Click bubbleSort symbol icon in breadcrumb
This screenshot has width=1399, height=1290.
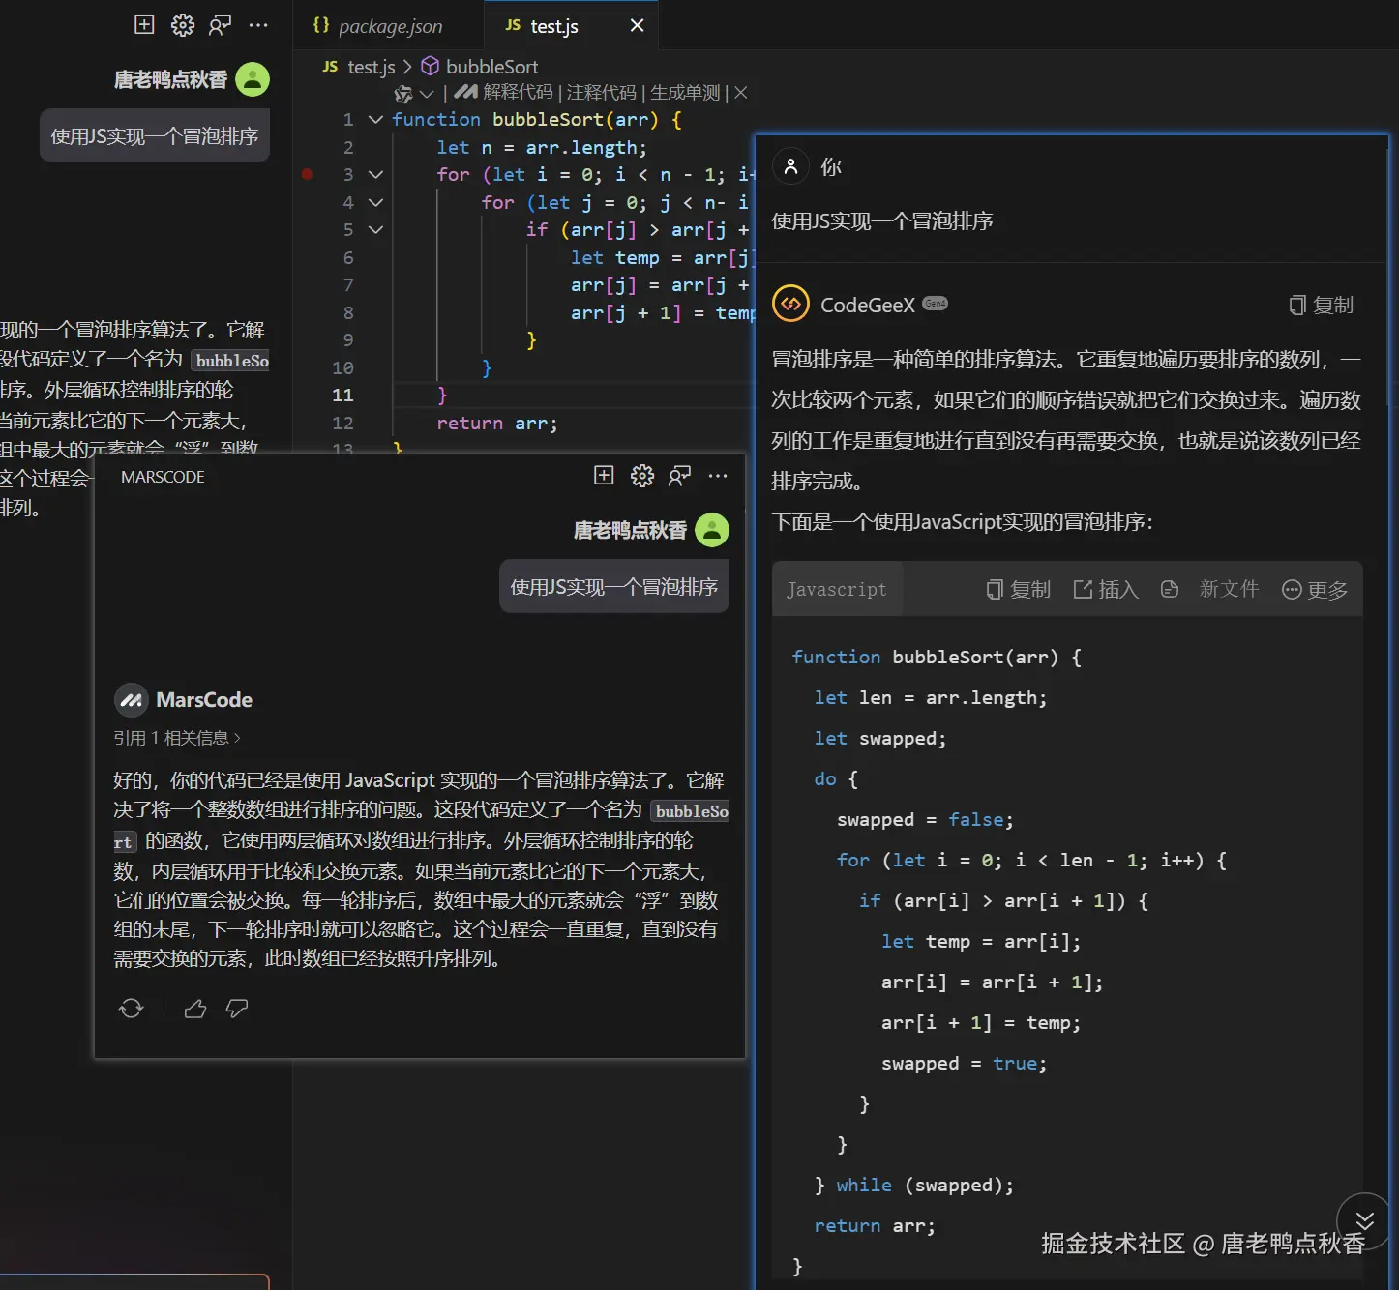click(431, 66)
